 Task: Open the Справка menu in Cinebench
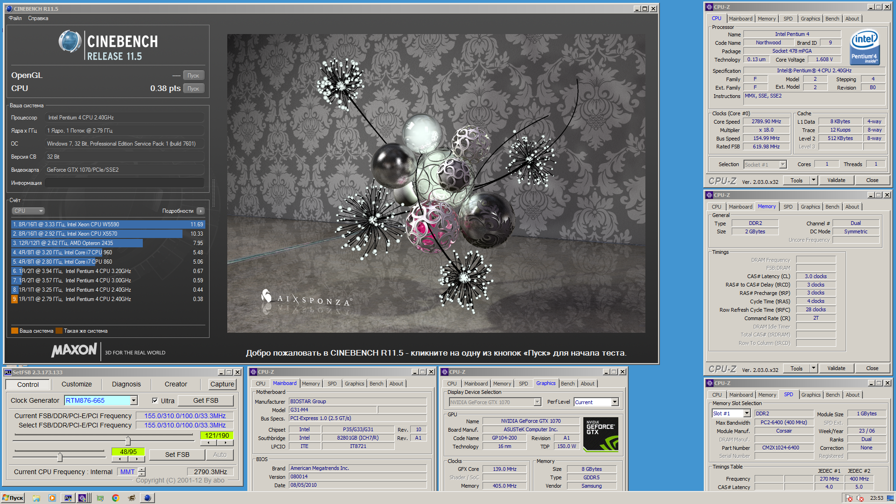[38, 18]
